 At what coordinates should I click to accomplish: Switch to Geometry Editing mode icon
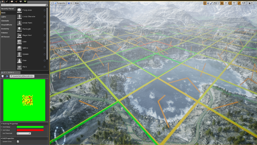pos(21,1)
